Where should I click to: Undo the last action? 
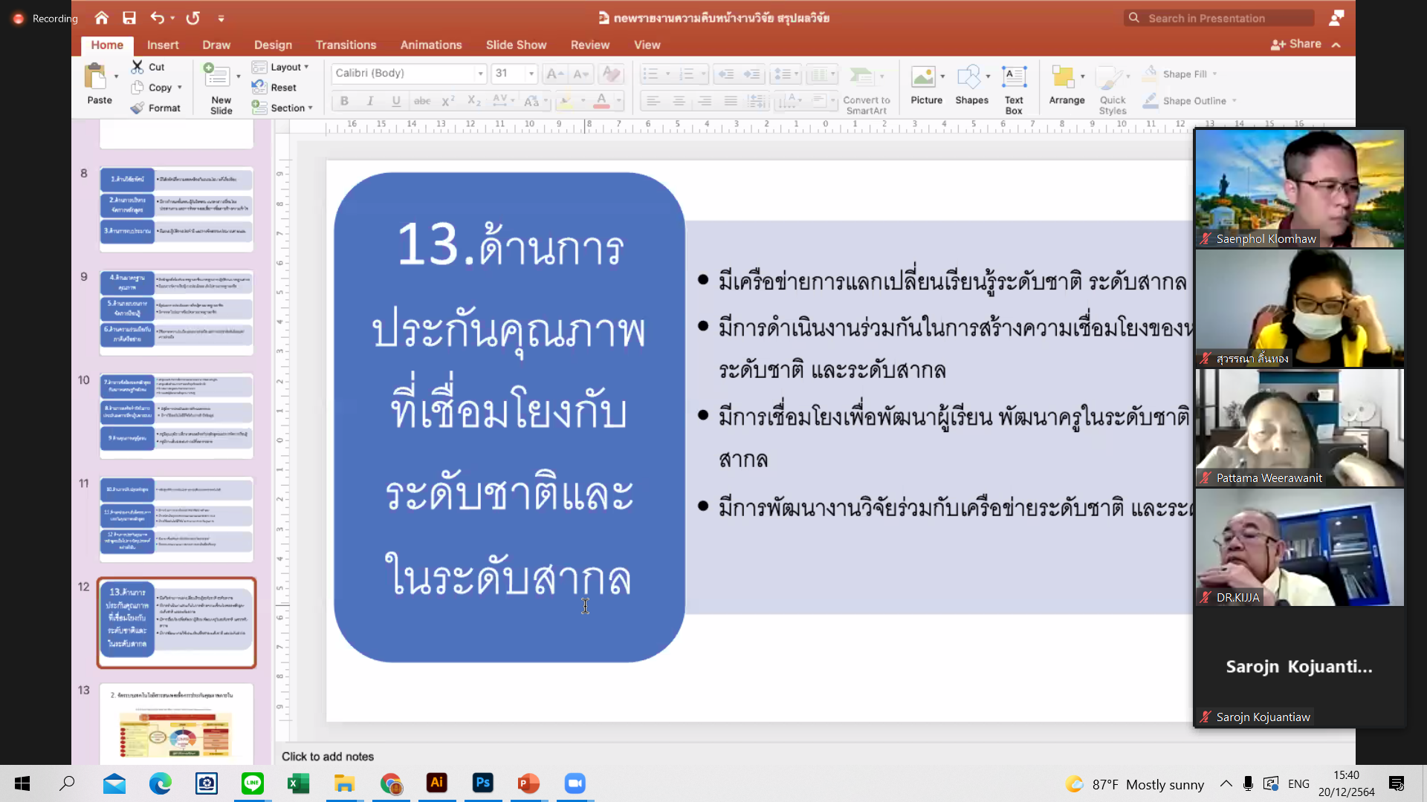(x=157, y=18)
